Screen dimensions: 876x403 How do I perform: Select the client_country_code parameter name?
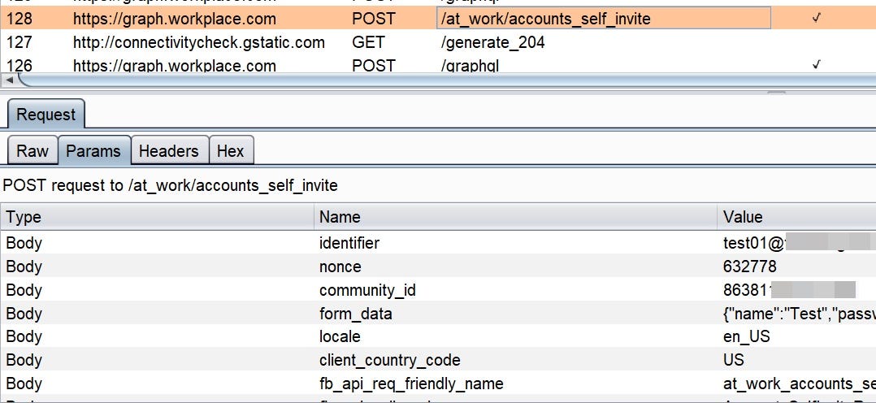tap(390, 361)
